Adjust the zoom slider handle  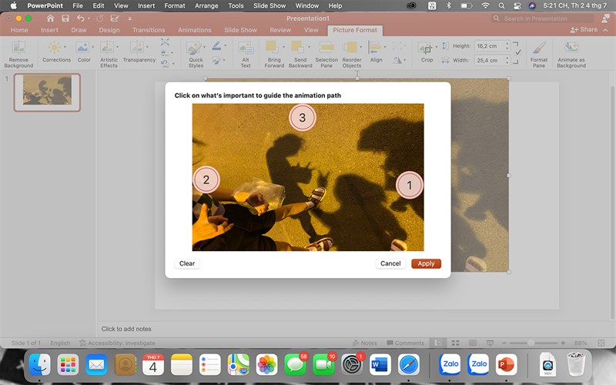[x=531, y=343]
